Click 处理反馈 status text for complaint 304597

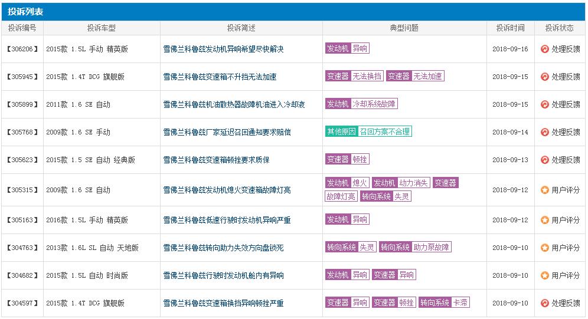click(x=566, y=303)
